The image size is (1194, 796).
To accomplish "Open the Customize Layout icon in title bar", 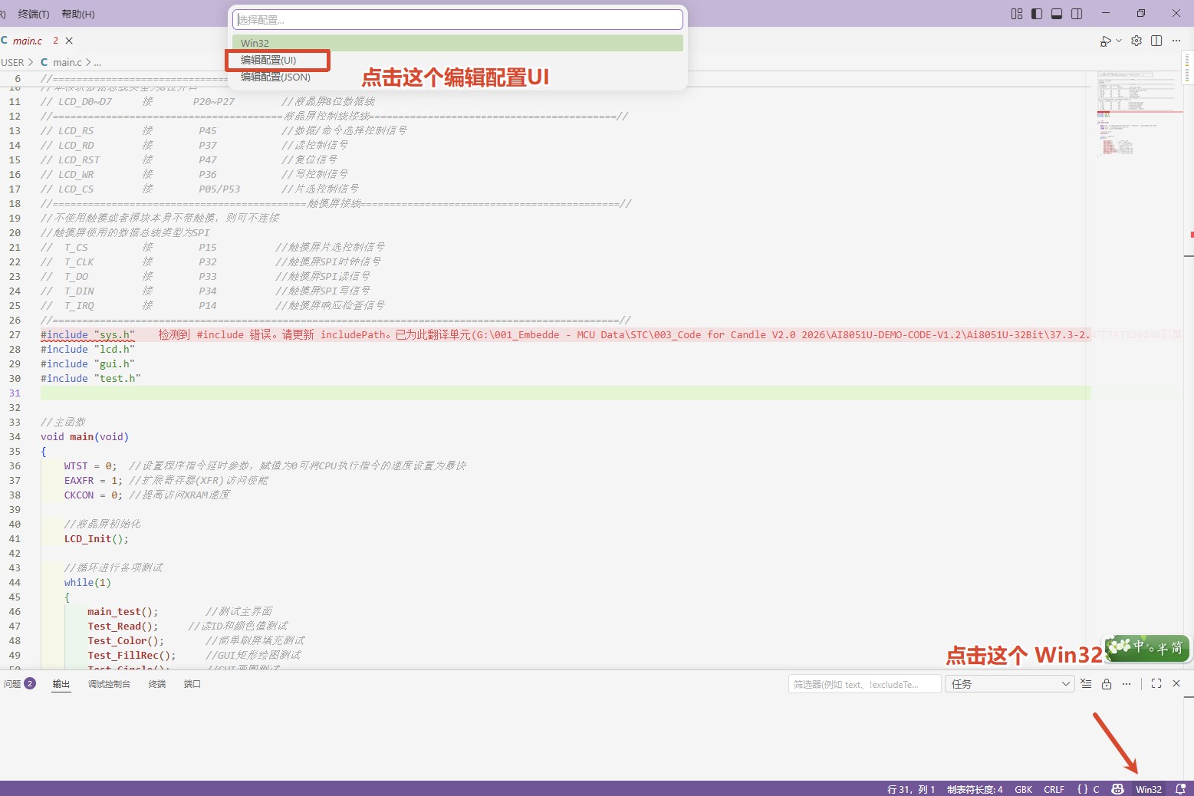I will (1017, 14).
